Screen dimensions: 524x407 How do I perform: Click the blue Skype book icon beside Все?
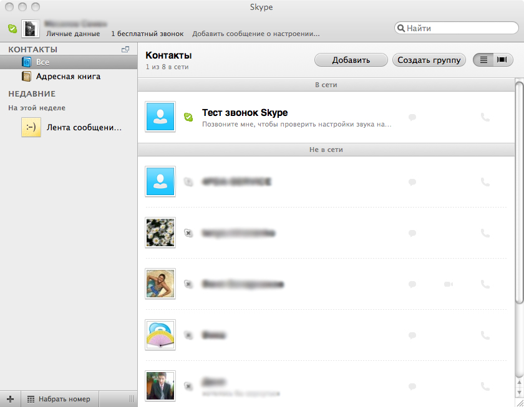pyautogui.click(x=26, y=62)
